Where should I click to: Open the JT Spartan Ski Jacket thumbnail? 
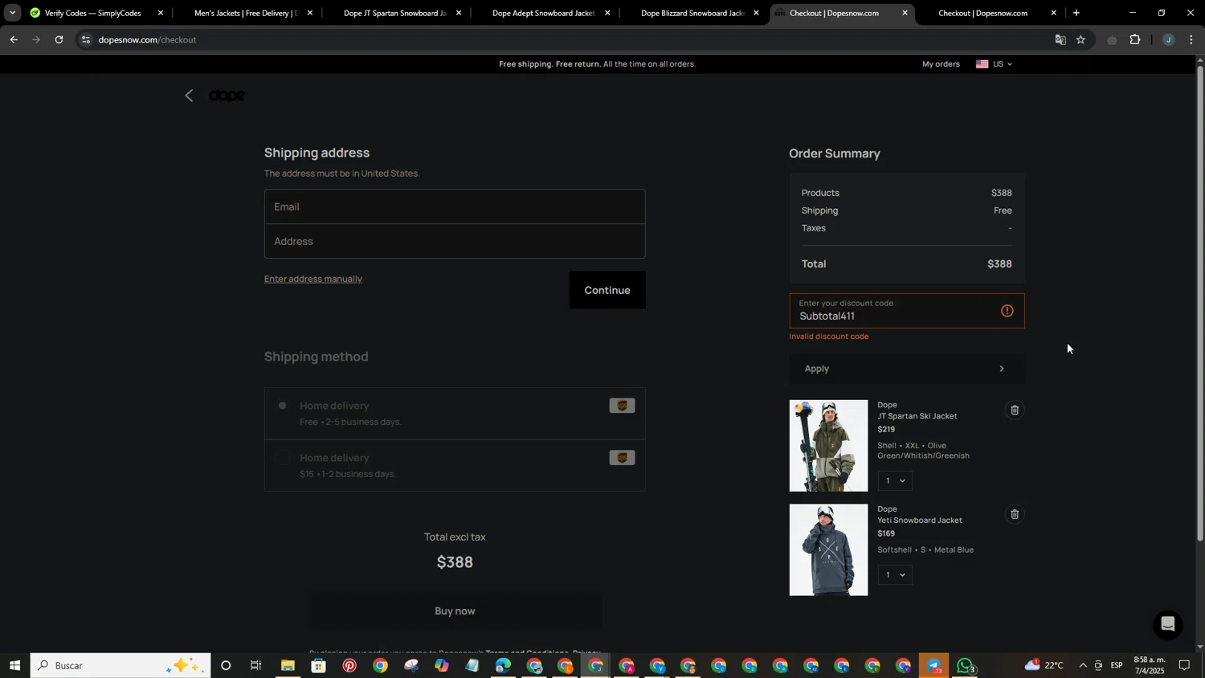(x=828, y=446)
